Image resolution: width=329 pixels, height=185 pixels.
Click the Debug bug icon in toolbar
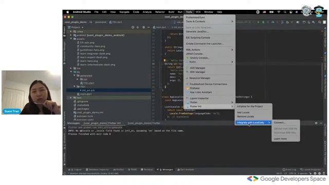(263, 22)
